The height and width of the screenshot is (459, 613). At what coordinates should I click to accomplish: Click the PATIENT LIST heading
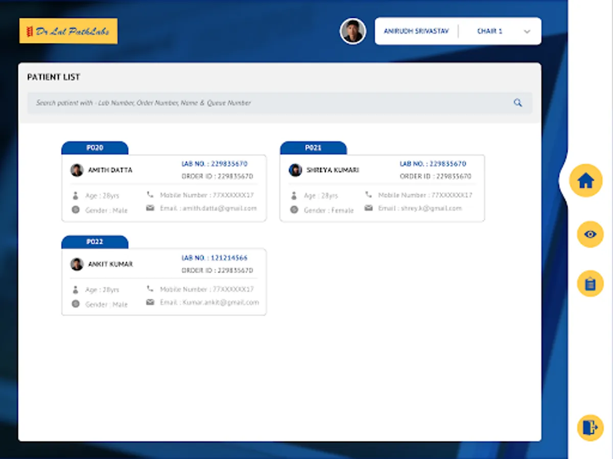(54, 77)
